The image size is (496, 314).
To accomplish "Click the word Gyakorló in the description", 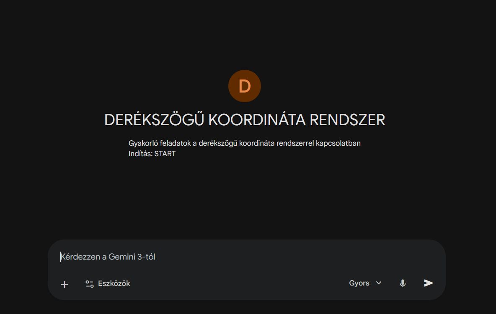I will point(143,143).
